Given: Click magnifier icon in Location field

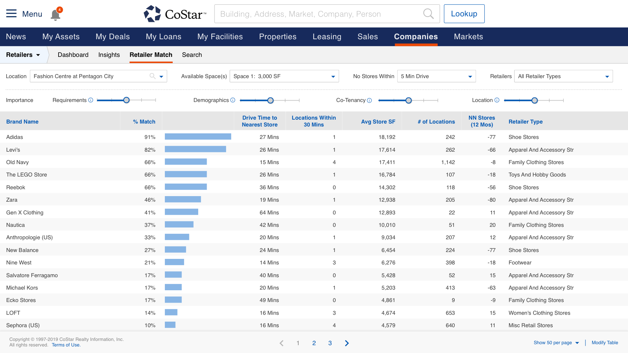Looking at the screenshot, I should pyautogui.click(x=152, y=76).
